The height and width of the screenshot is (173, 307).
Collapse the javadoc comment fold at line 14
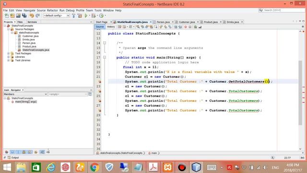(x=105, y=43)
